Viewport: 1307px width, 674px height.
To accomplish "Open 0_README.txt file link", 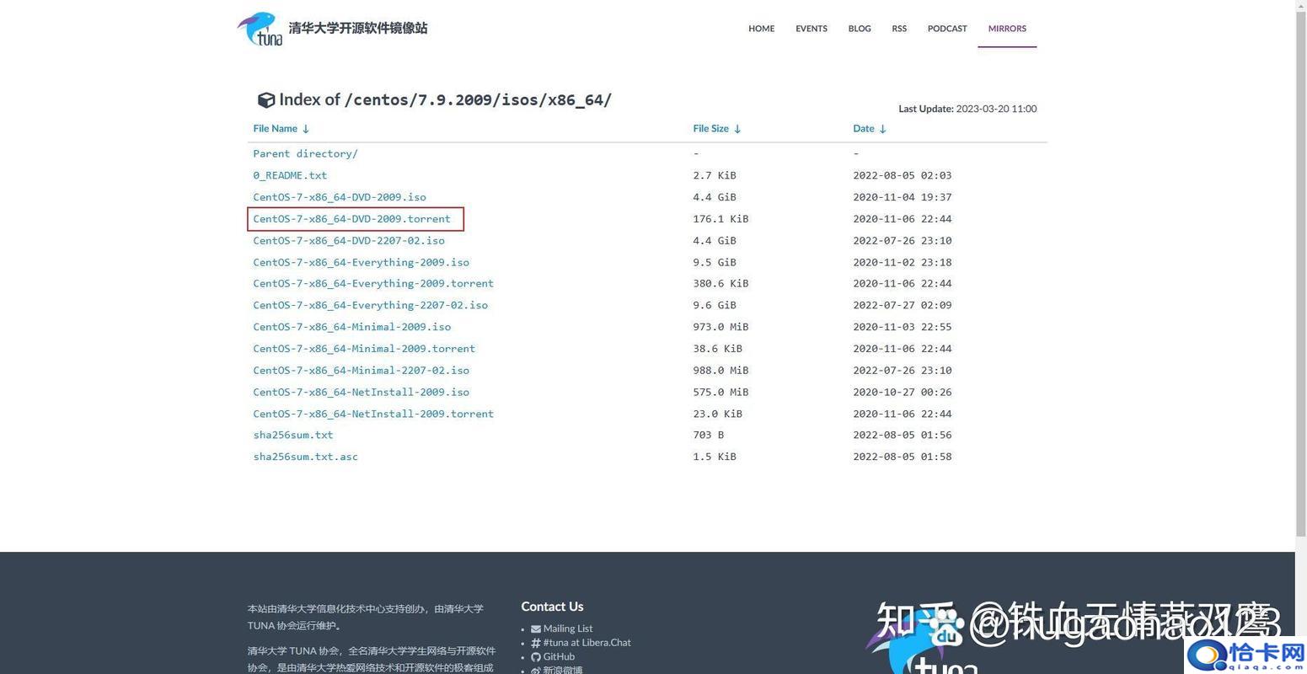I will point(290,175).
